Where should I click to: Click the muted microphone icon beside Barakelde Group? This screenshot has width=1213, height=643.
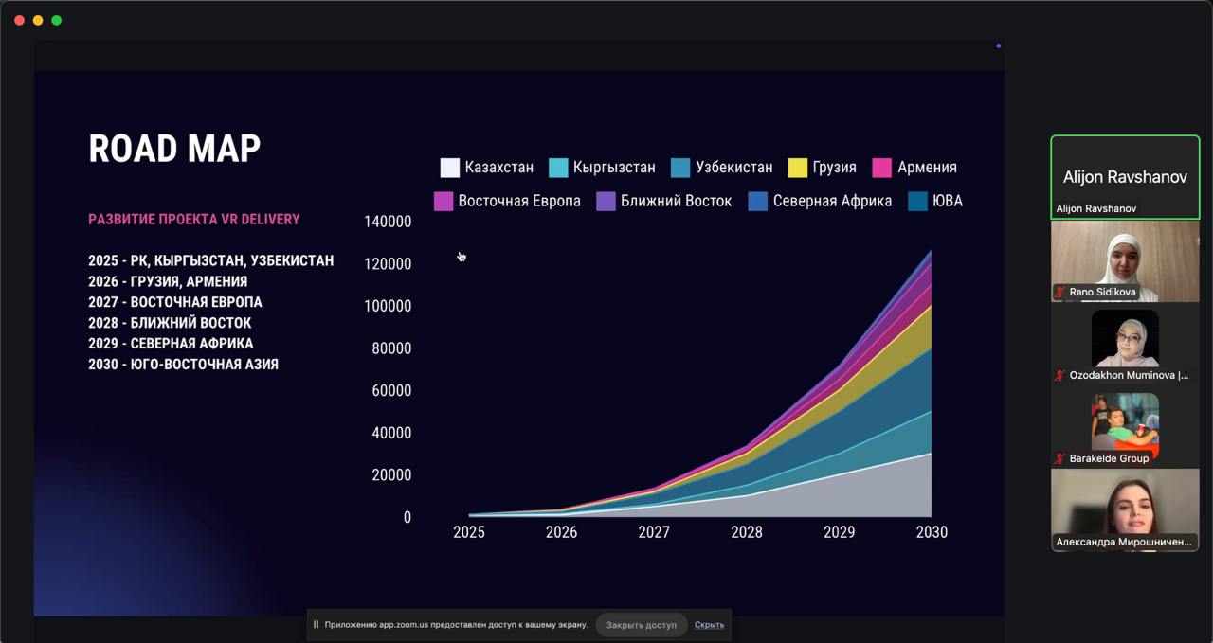coord(1060,458)
